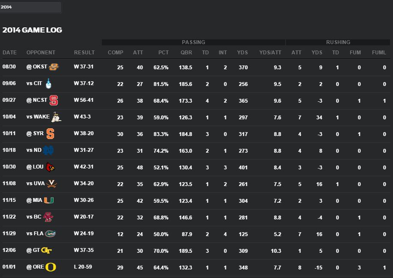The height and width of the screenshot is (278, 393).
Task: Click the Wake Forest team logo
Action: coord(56,117)
